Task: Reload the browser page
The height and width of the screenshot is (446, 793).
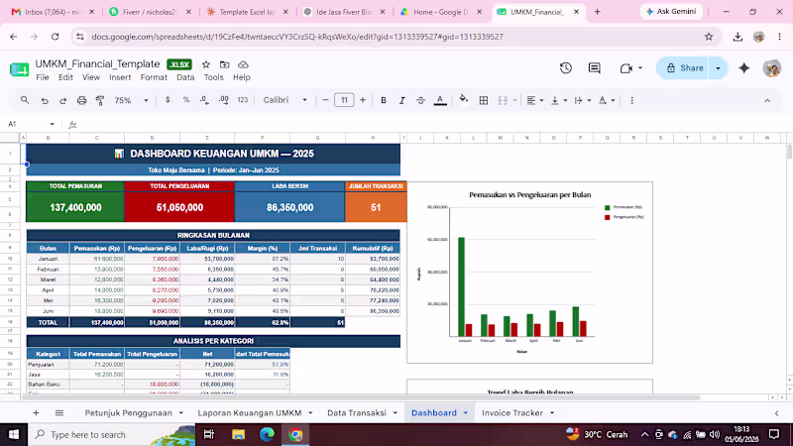Action: (56, 37)
